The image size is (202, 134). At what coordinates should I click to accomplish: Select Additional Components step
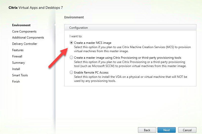28,38
